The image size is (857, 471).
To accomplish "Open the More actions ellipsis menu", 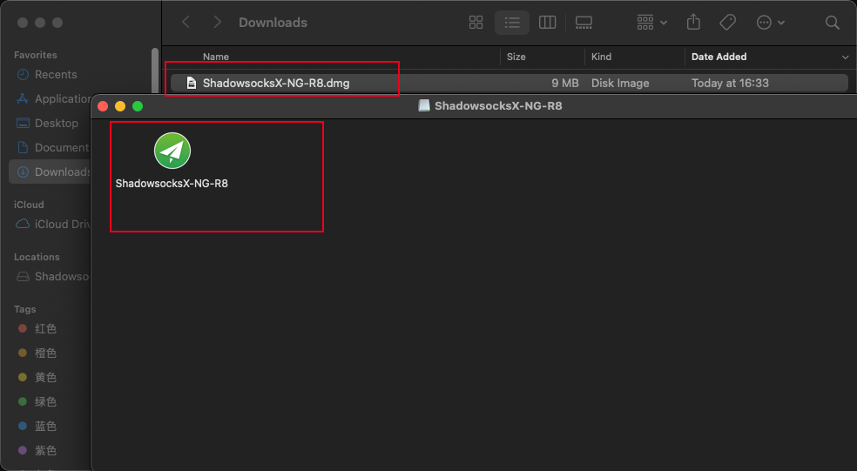I will (770, 23).
